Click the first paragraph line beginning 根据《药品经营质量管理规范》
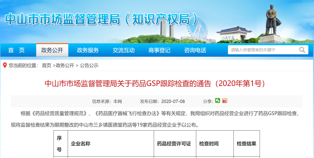This screenshot has width=314, height=158. pyautogui.click(x=160, y=113)
